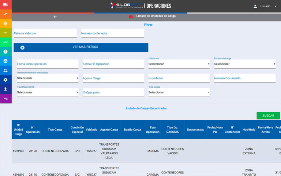Click the Nº Operación column header
281x176 pixels.
click(33, 129)
